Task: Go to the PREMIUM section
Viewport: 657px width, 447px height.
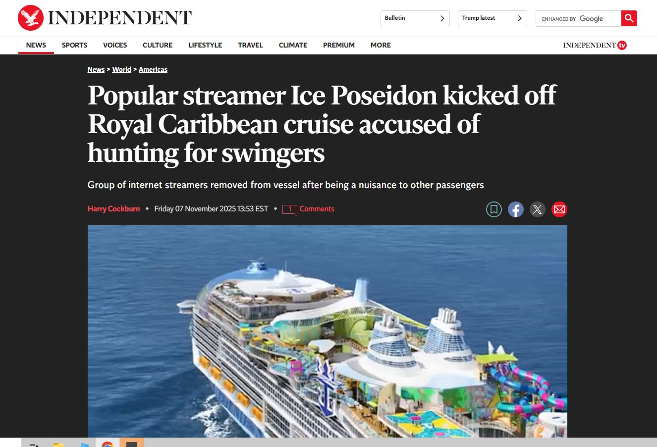Action: (339, 45)
